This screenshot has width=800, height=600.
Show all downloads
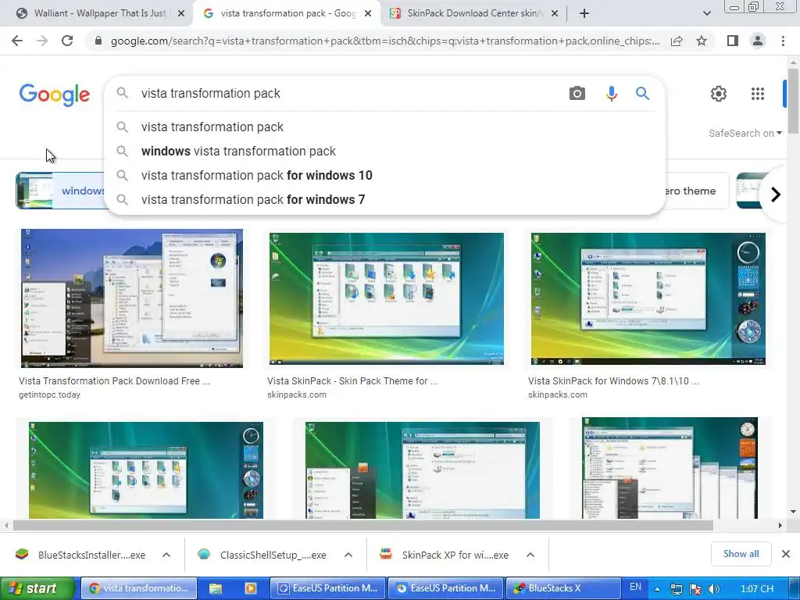[741, 554]
